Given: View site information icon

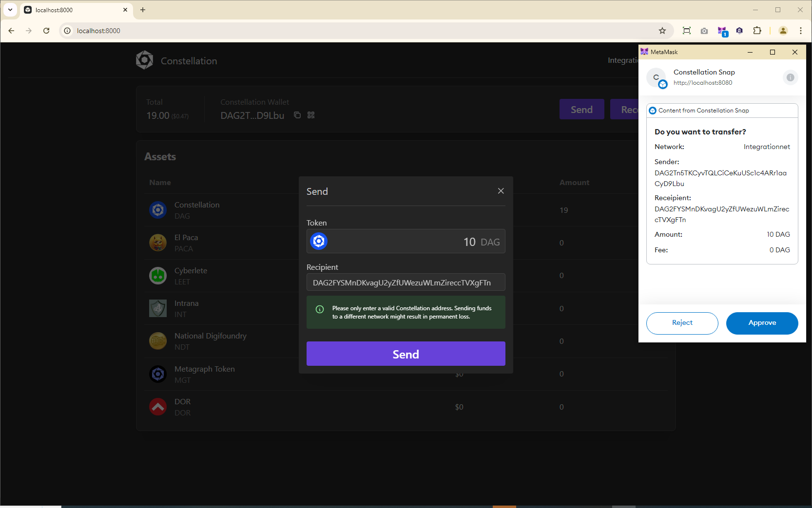Looking at the screenshot, I should point(67,31).
